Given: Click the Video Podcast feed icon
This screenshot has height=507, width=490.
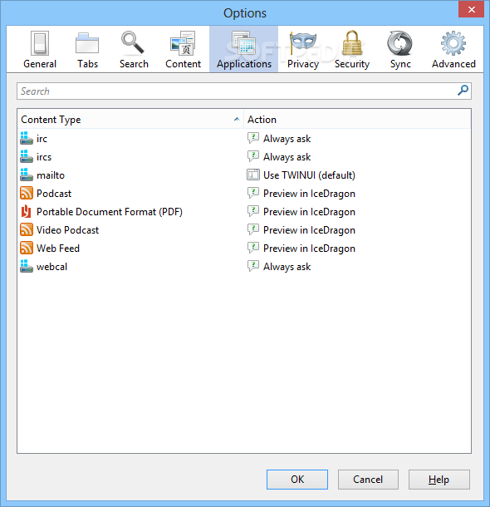Looking at the screenshot, I should click(x=27, y=229).
